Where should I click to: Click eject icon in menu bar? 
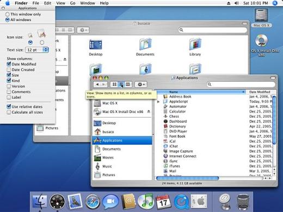[x=229, y=3]
